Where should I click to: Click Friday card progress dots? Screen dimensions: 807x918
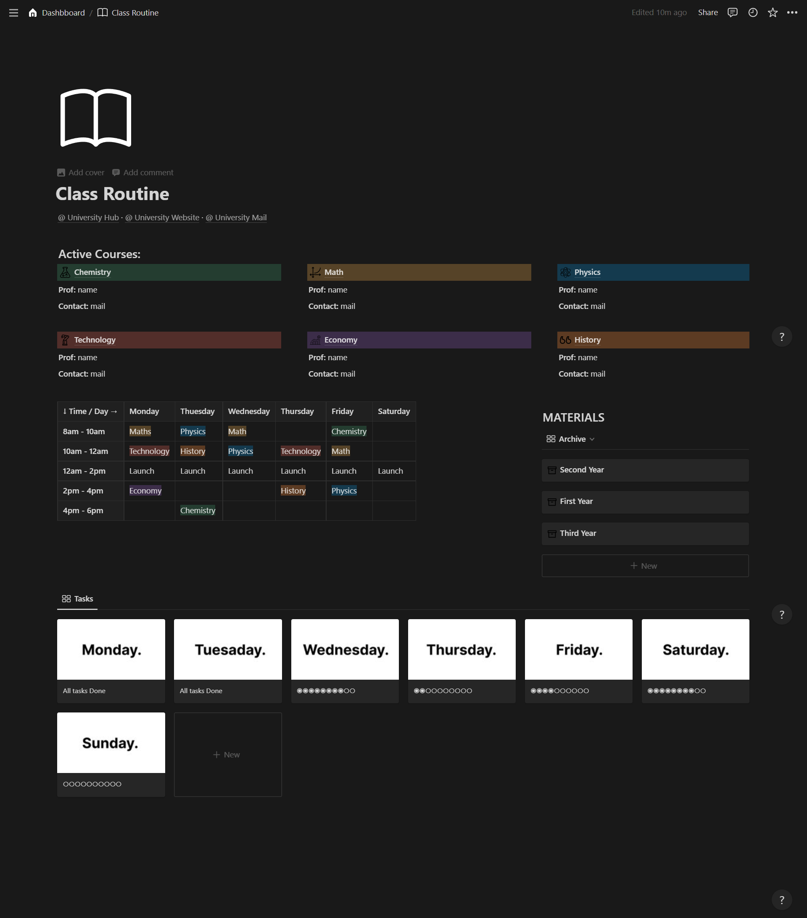tap(559, 691)
